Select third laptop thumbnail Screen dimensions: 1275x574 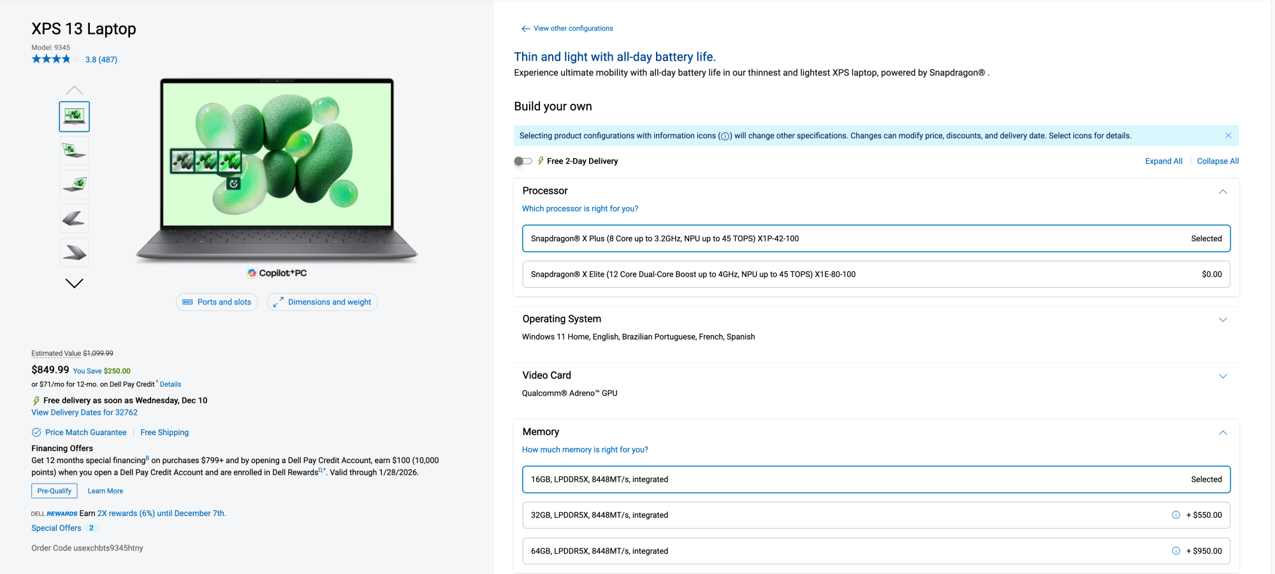[x=75, y=185]
